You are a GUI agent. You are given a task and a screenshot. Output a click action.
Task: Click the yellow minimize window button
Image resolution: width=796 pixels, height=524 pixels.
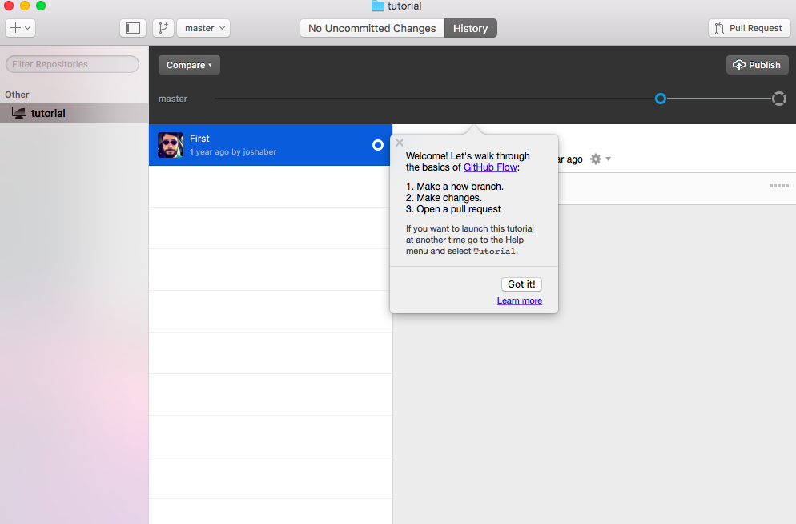coord(24,6)
